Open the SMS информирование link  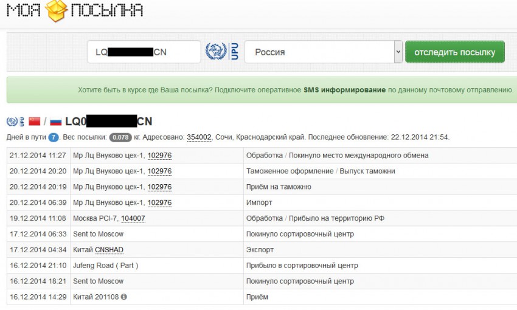pos(344,90)
